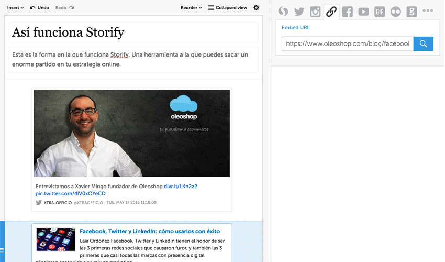Click the search magnifier button for Embed URL
Image resolution: width=445 pixels, height=262 pixels.
click(423, 44)
